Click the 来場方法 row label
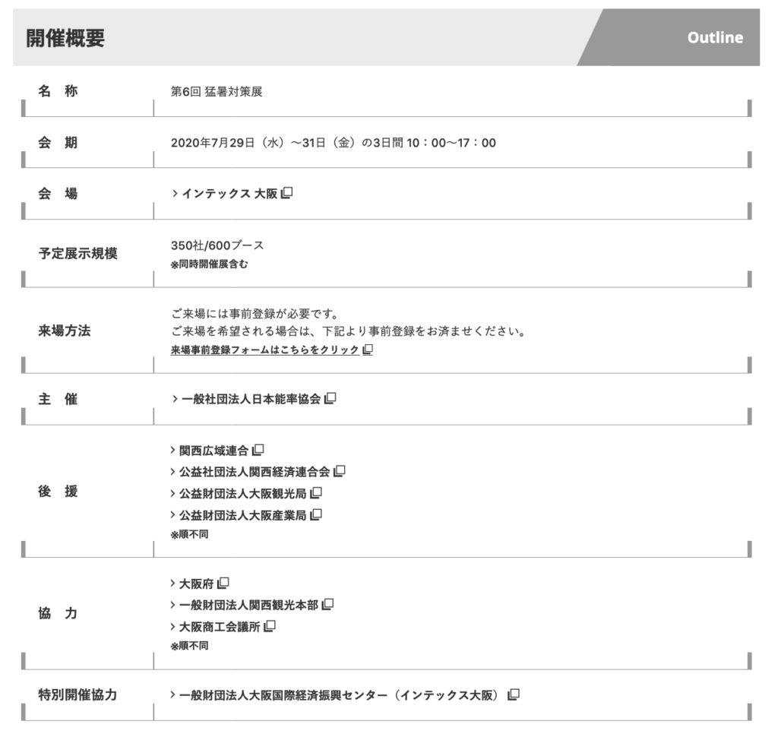 (x=65, y=331)
